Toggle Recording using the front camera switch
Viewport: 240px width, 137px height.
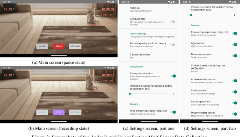172,45
